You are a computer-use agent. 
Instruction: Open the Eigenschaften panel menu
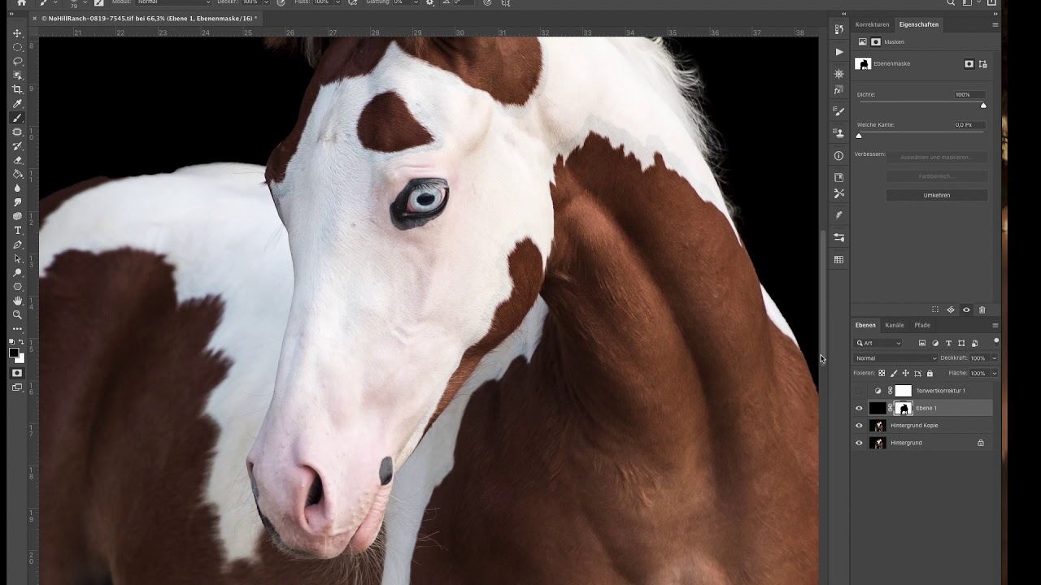(995, 24)
